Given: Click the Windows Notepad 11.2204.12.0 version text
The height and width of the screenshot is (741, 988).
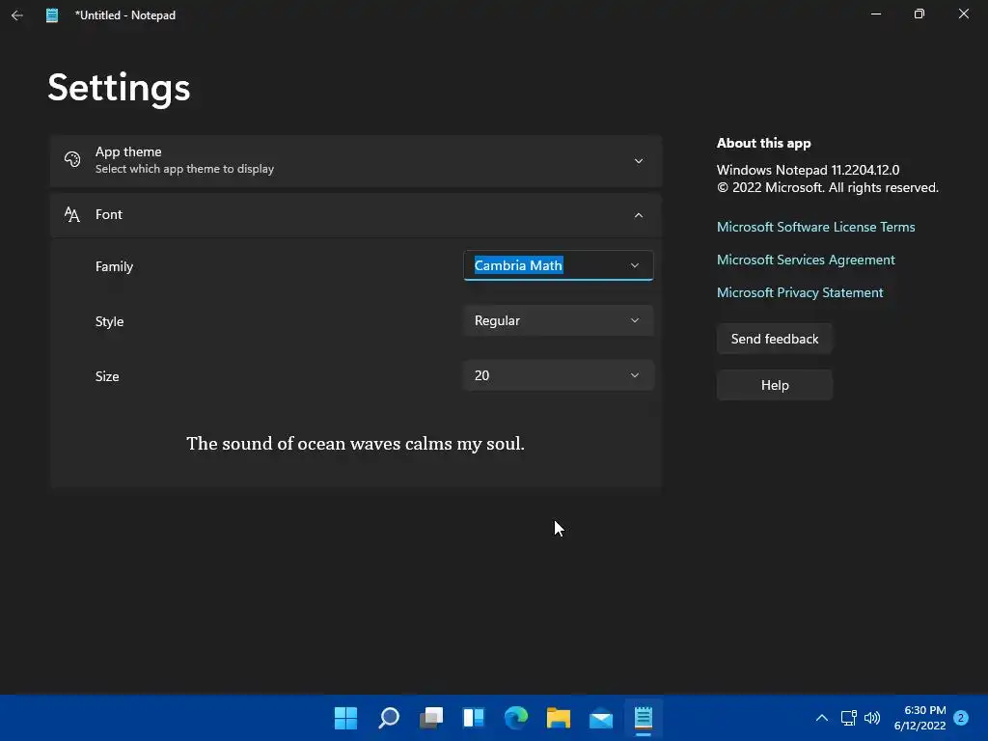Looking at the screenshot, I should 808,170.
